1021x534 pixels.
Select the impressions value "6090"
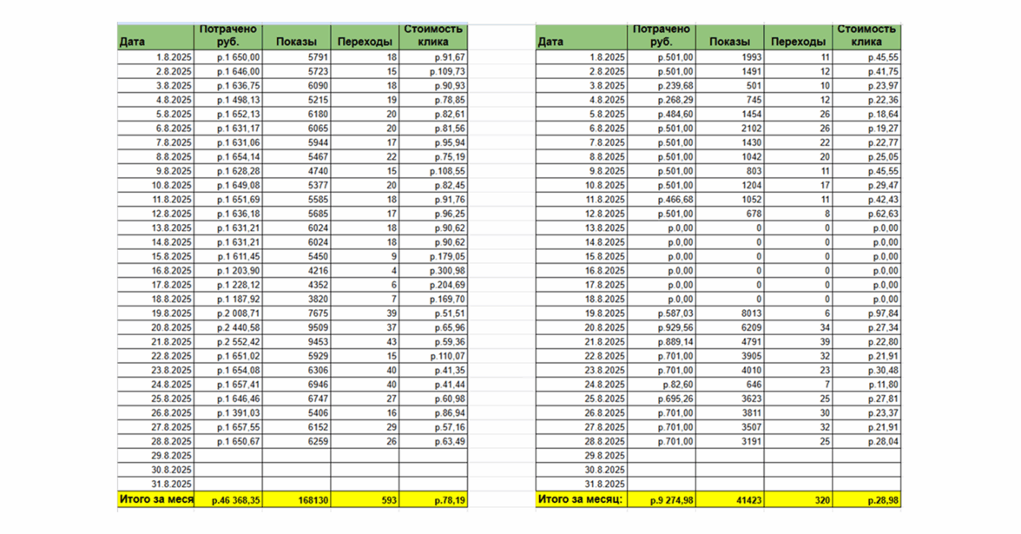pos(296,86)
